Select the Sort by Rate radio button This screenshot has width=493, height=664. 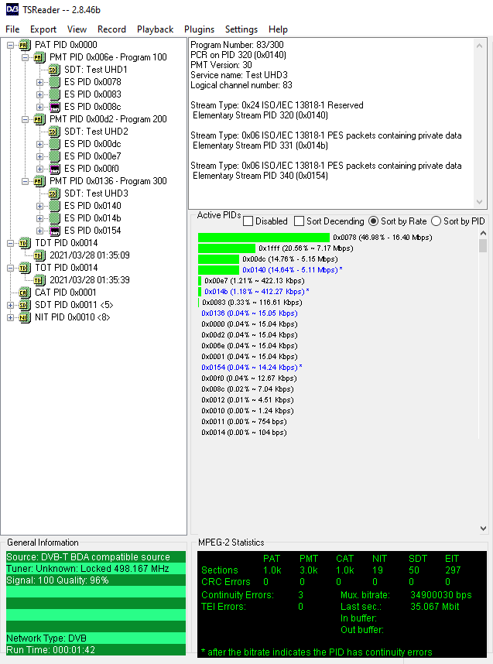(373, 221)
